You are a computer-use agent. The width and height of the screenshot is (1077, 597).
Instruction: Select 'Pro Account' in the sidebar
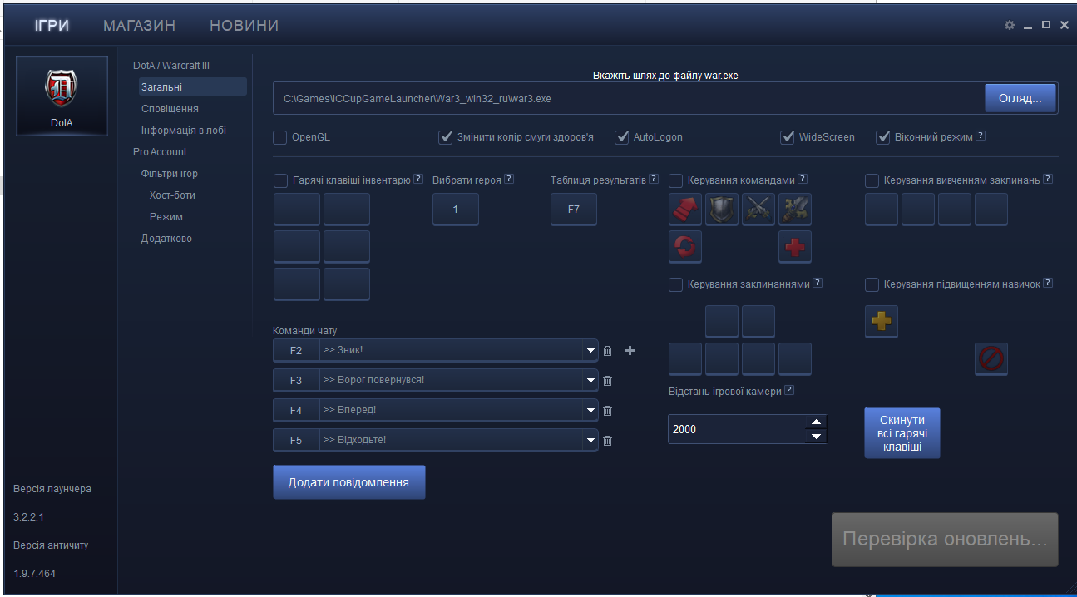click(x=160, y=152)
